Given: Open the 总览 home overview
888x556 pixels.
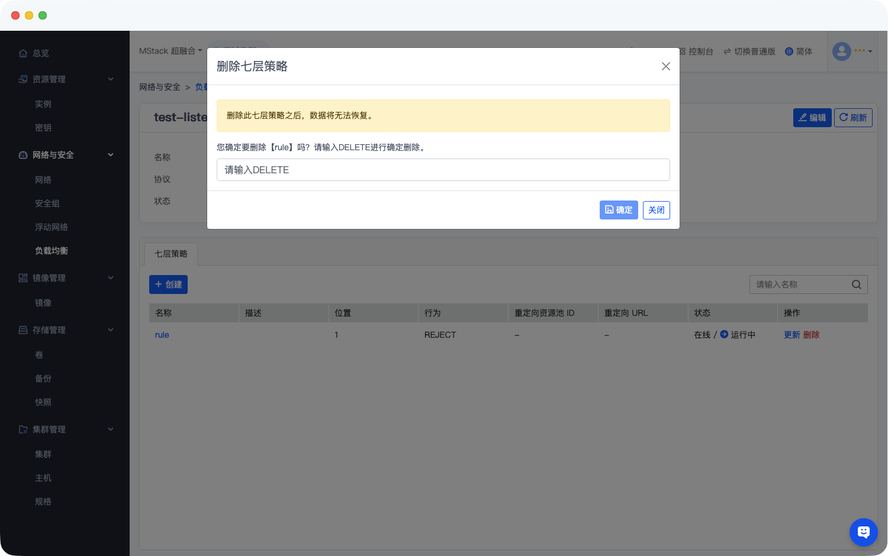Looking at the screenshot, I should [x=40, y=53].
